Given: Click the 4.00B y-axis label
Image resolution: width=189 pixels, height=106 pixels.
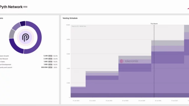Looking at the screenshot, I should click(68, 68).
